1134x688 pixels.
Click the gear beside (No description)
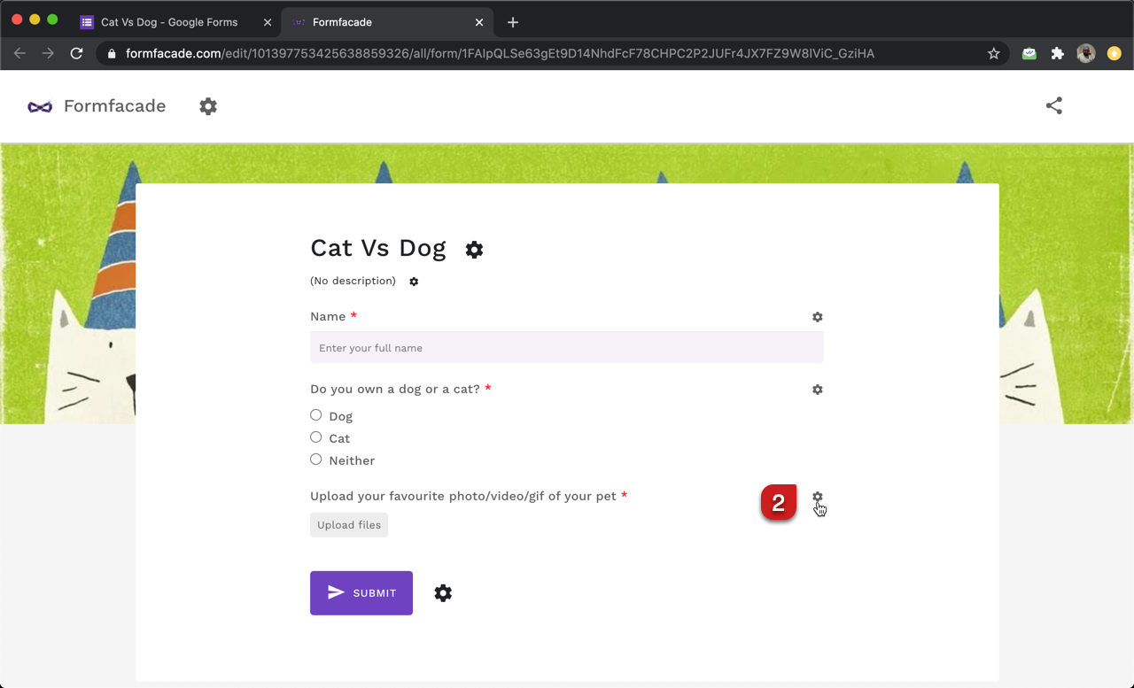click(414, 282)
